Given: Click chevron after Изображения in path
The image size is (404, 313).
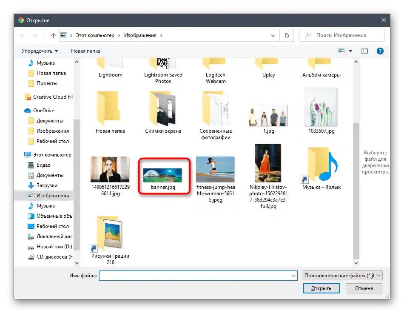Looking at the screenshot, I should pos(161,35).
